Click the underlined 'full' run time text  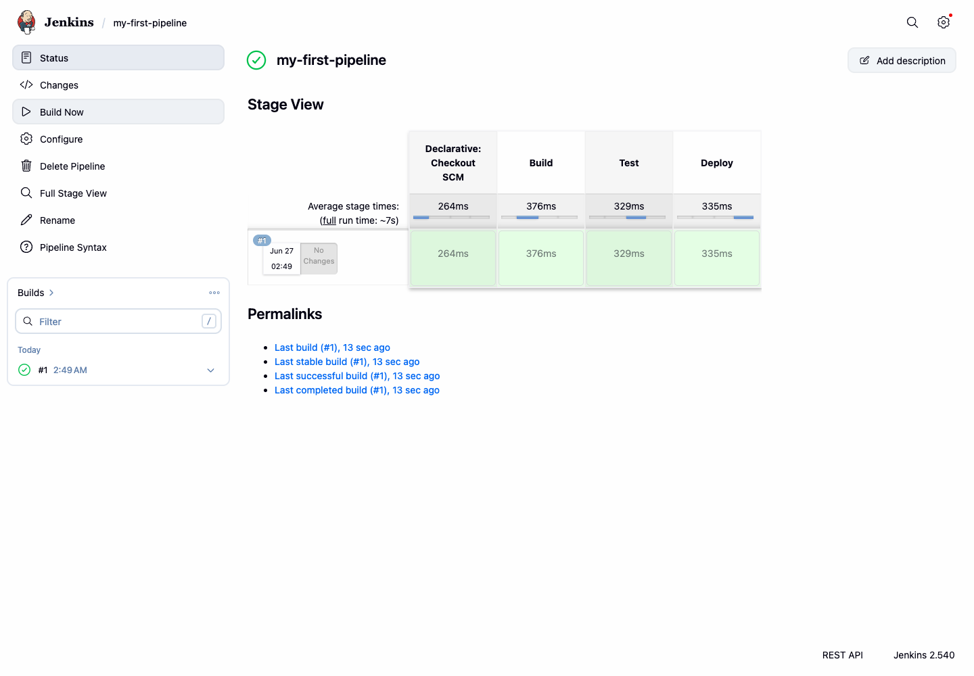coord(329,220)
